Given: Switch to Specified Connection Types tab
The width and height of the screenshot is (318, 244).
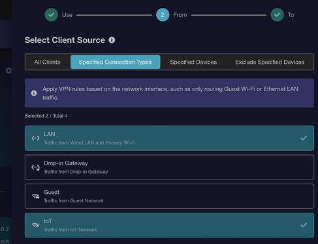Looking at the screenshot, I should click(115, 62).
